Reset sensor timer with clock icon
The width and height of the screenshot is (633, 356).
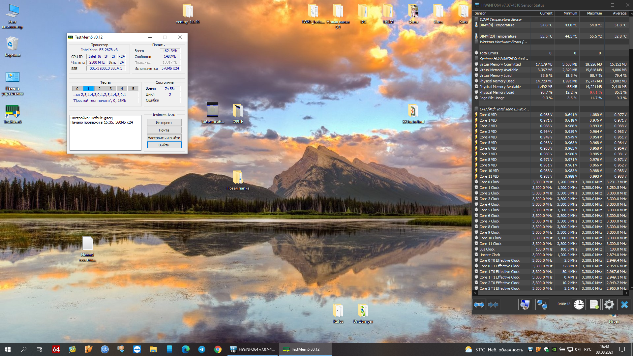579,305
